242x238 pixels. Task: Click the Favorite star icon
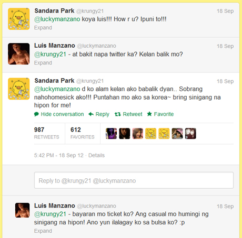tap(149, 114)
